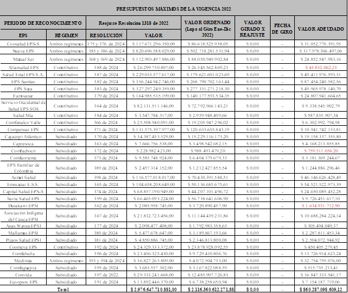Select the 'Coomeva EPS' cell

(23, 247)
